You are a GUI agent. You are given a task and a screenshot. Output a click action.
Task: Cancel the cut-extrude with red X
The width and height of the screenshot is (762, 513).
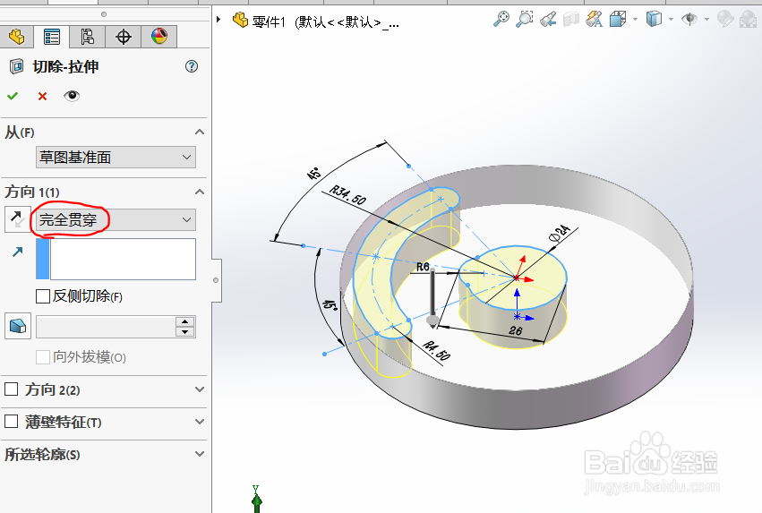42,96
